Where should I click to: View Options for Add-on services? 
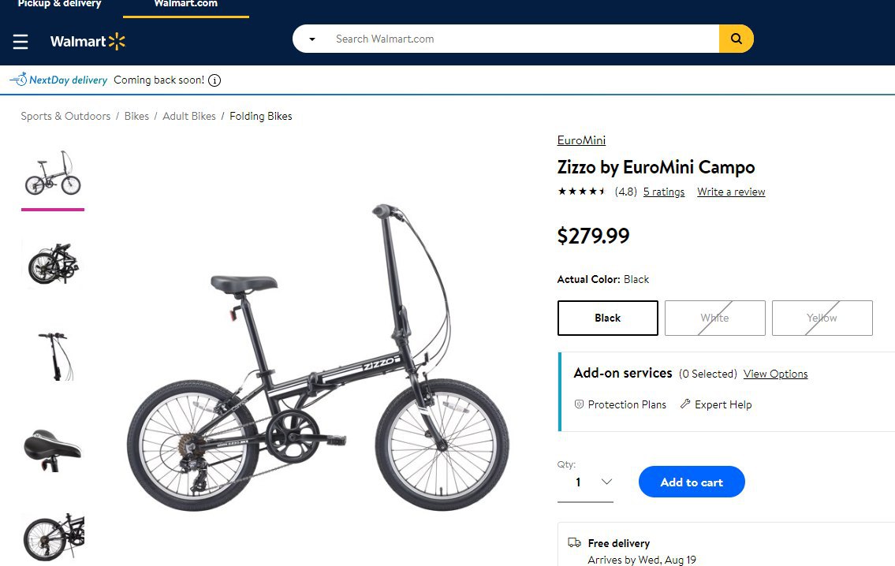click(775, 374)
